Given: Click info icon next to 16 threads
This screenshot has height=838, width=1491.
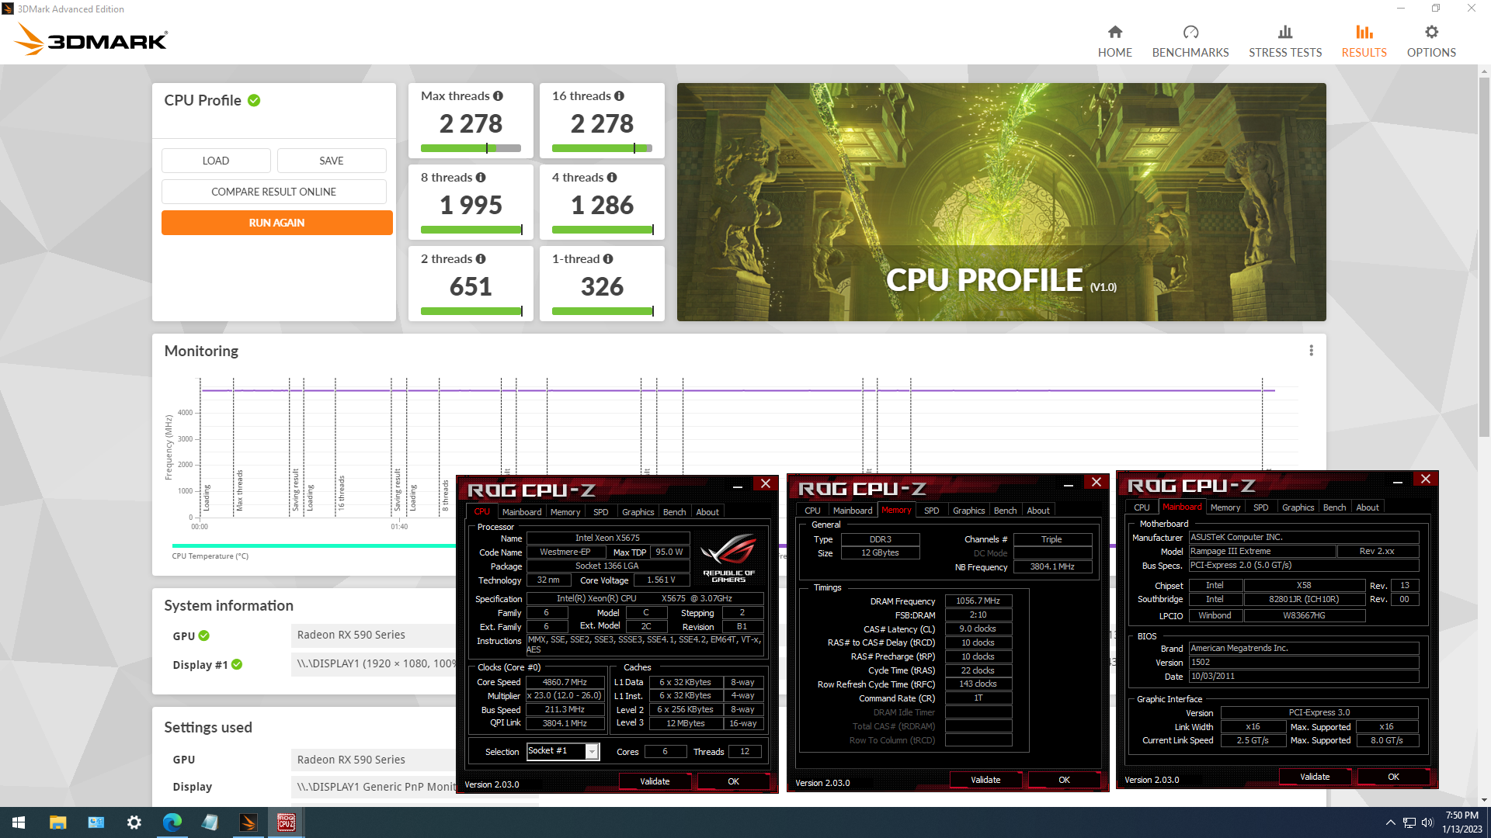Looking at the screenshot, I should pos(619,96).
